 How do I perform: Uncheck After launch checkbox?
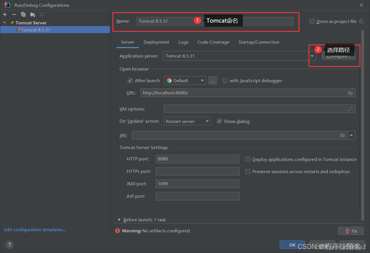[x=130, y=80]
